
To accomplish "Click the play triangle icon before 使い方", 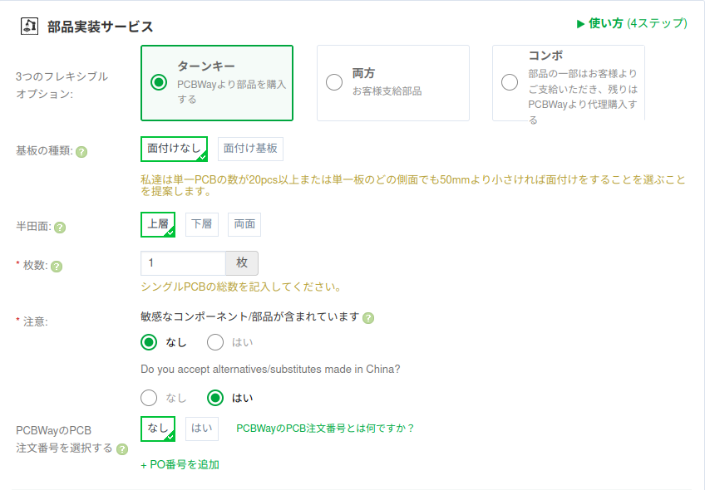I will pyautogui.click(x=580, y=24).
